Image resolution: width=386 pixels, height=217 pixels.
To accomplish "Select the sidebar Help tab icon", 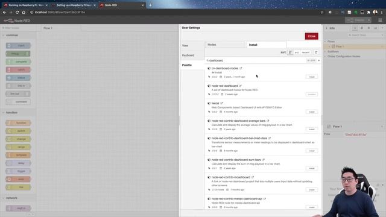I will click(x=362, y=28).
